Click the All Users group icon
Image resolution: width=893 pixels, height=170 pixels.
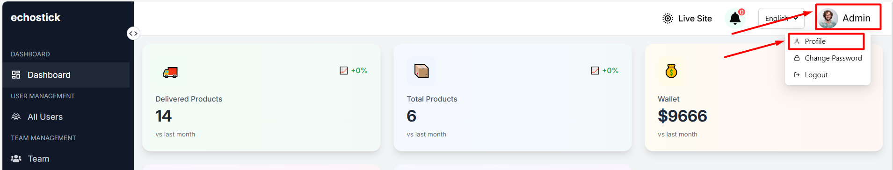pos(16,116)
